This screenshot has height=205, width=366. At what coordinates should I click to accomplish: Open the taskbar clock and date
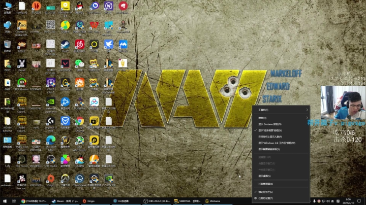pos(348,201)
